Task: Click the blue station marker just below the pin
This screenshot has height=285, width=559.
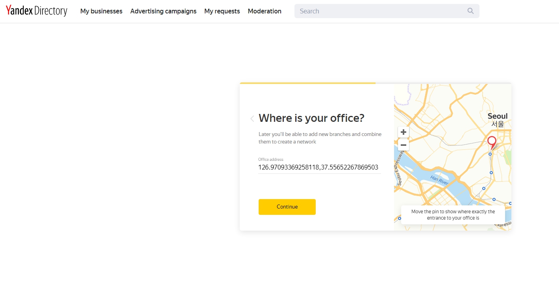Action: pyautogui.click(x=490, y=154)
